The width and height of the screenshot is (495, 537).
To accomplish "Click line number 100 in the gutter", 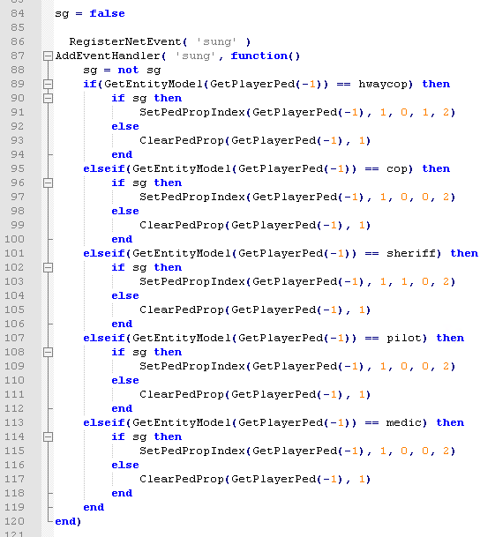I will pyautogui.click(x=14, y=239).
